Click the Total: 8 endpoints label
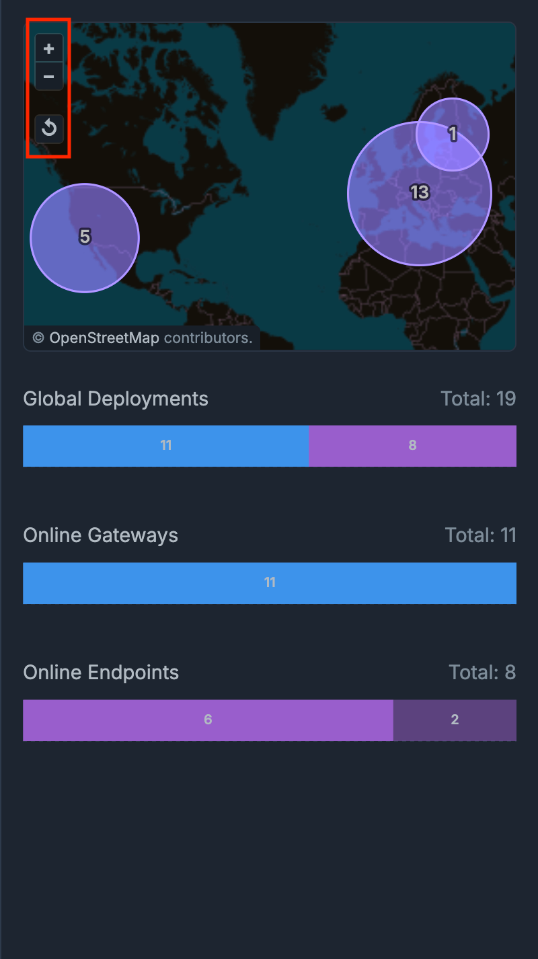The image size is (538, 959). click(482, 673)
